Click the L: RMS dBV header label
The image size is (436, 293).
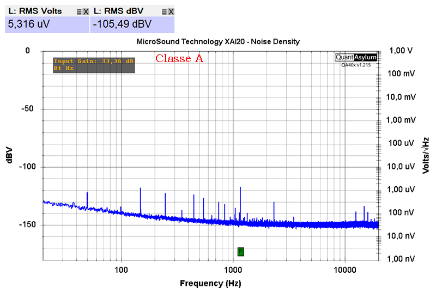(118, 11)
